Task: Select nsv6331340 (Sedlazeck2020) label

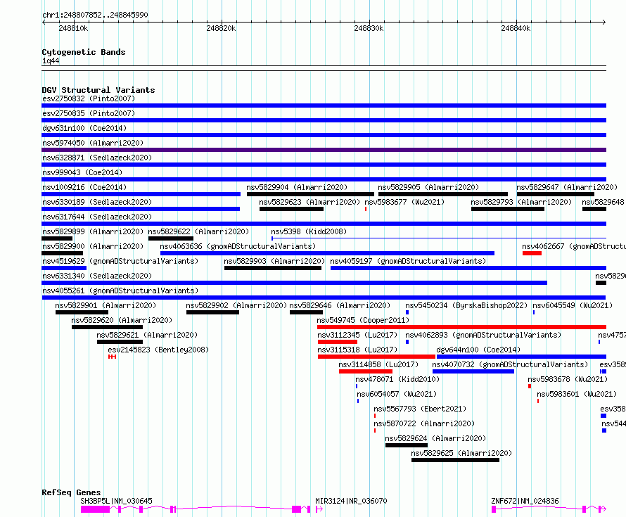Action: (97, 276)
